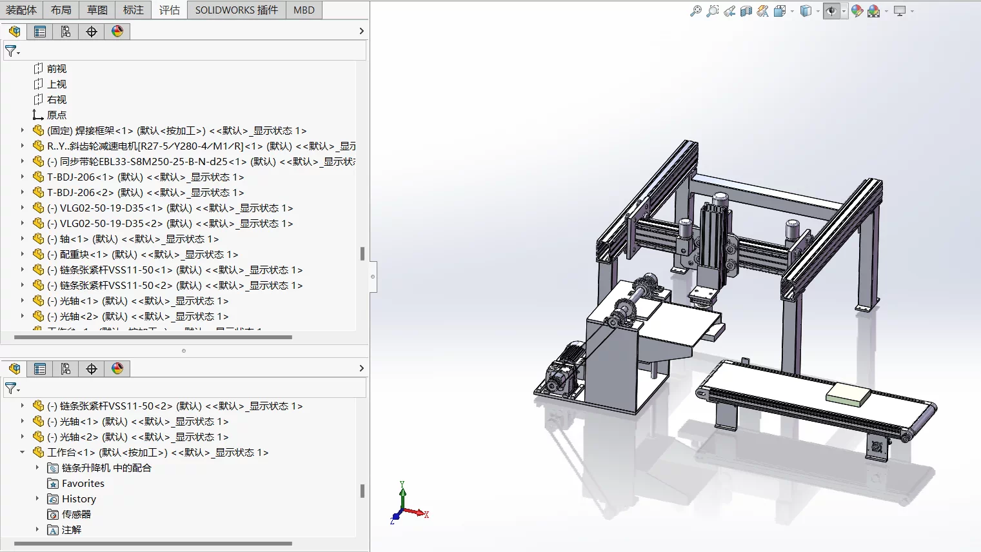
Task: Click the Apply Scene icon
Action: 874,11
